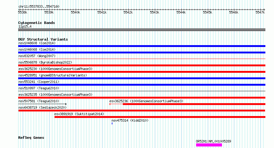The height and width of the screenshot is (148, 274).
Task: Click the Cytogenetic Bands track title
Action: 37,23
